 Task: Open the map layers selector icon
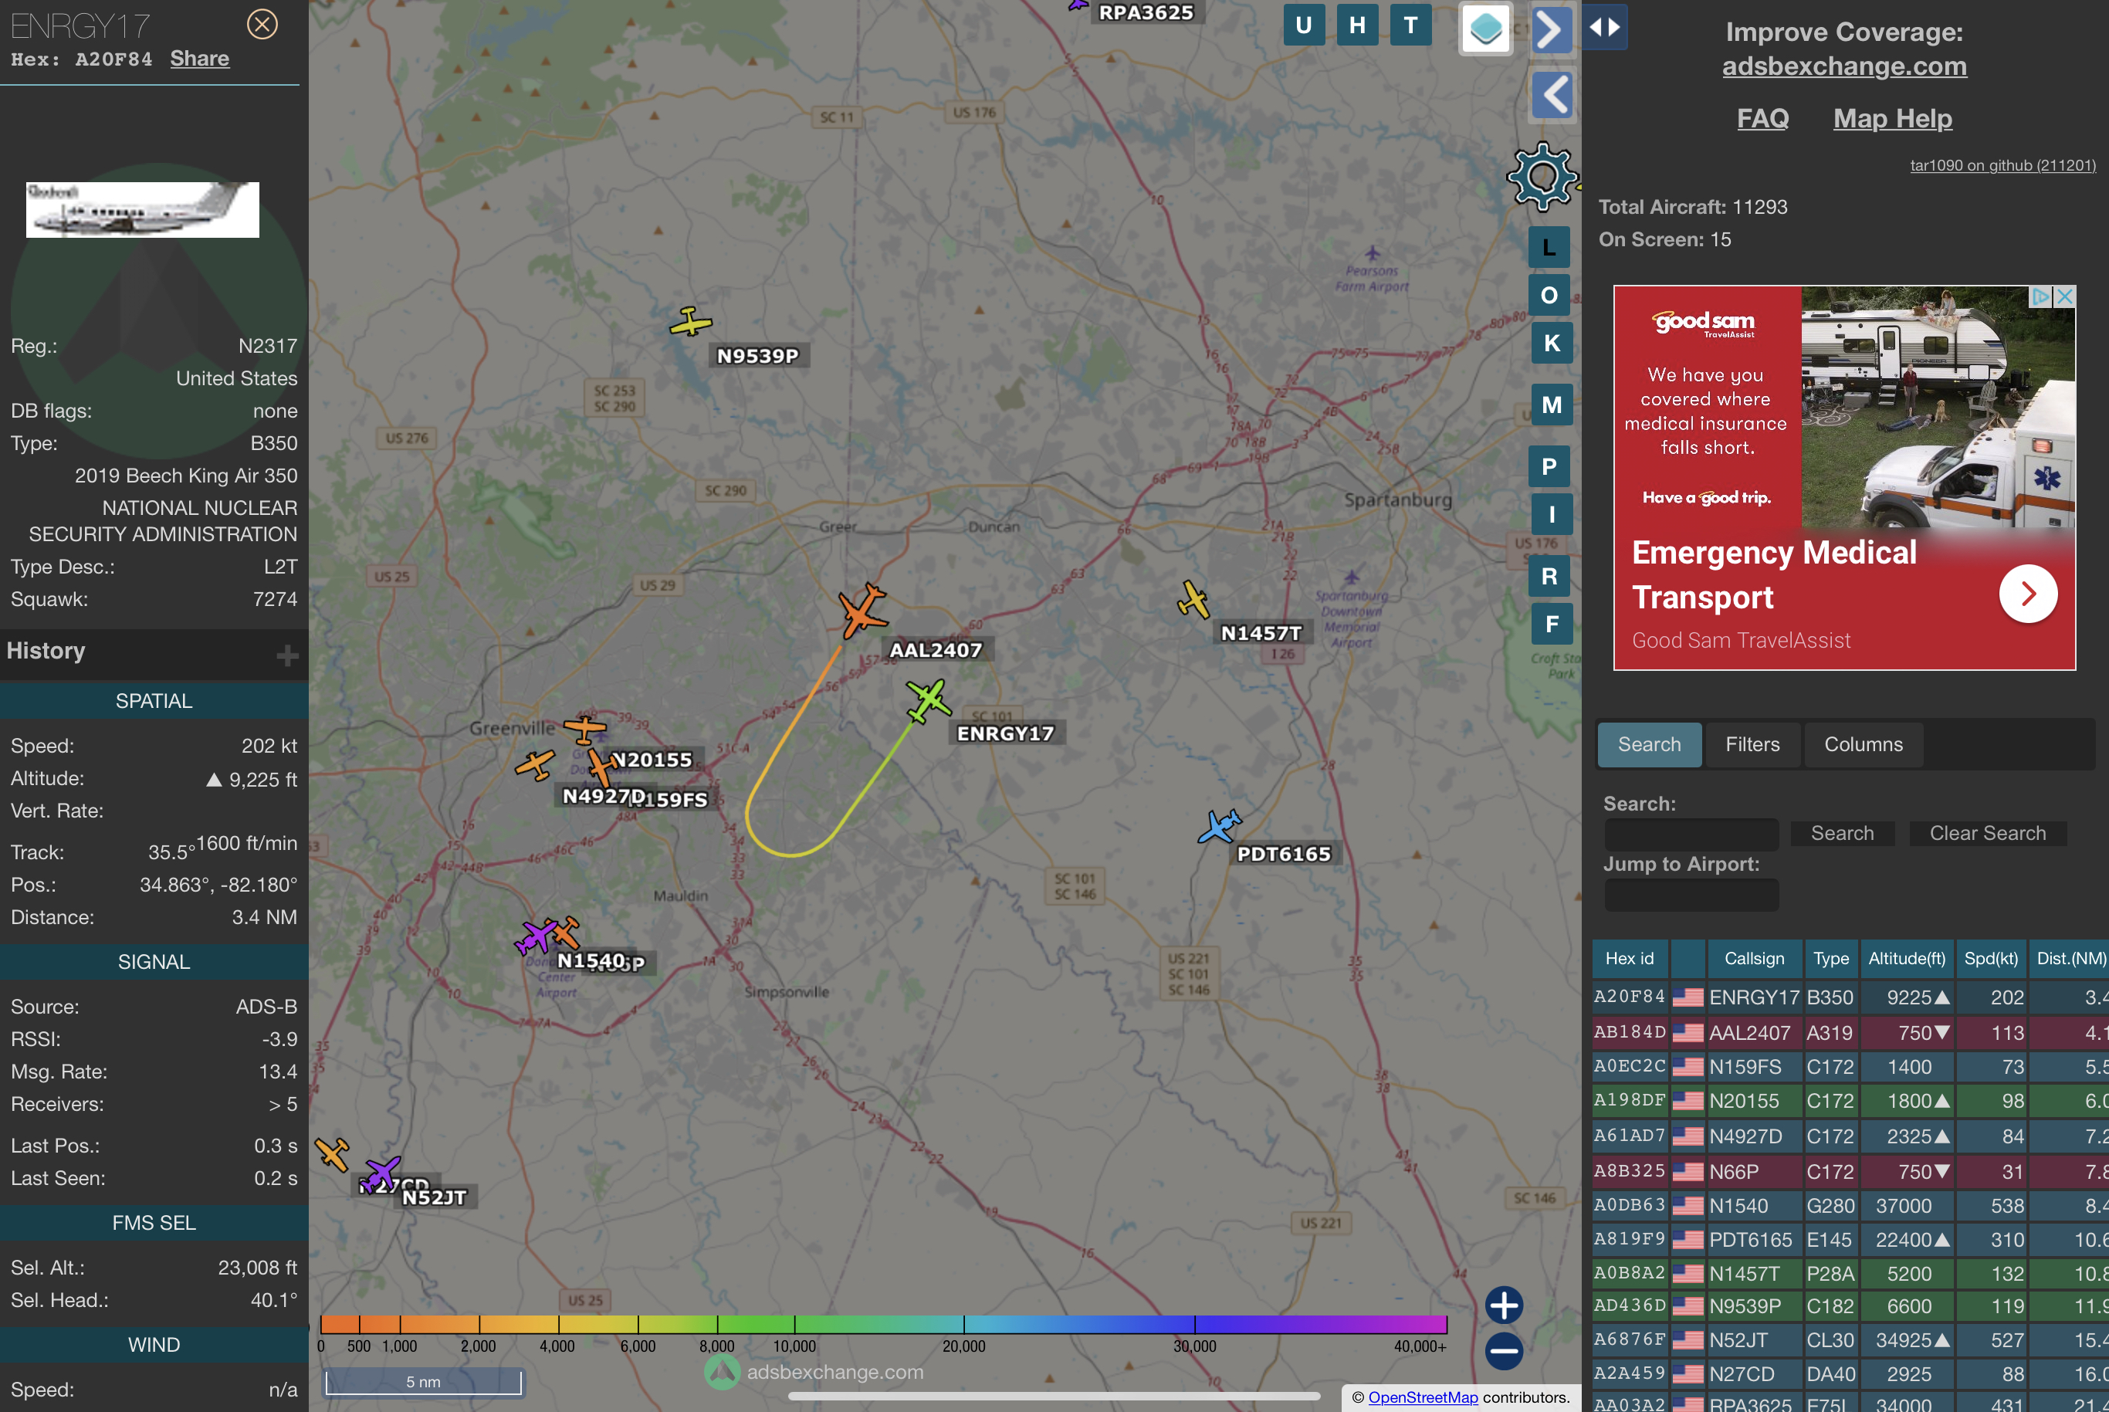[1485, 29]
